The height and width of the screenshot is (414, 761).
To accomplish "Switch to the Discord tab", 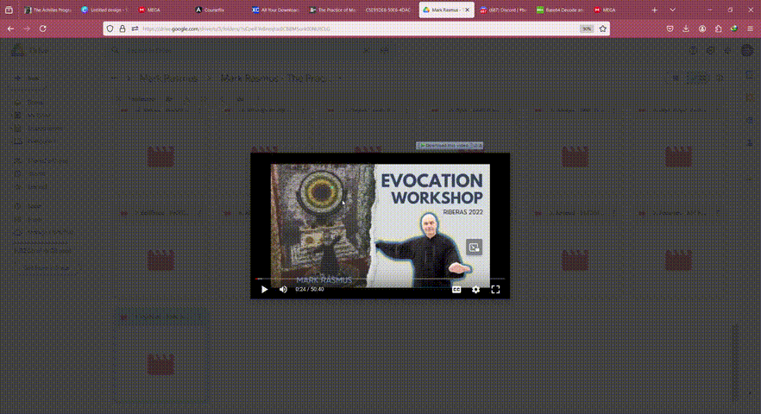I will [503, 9].
